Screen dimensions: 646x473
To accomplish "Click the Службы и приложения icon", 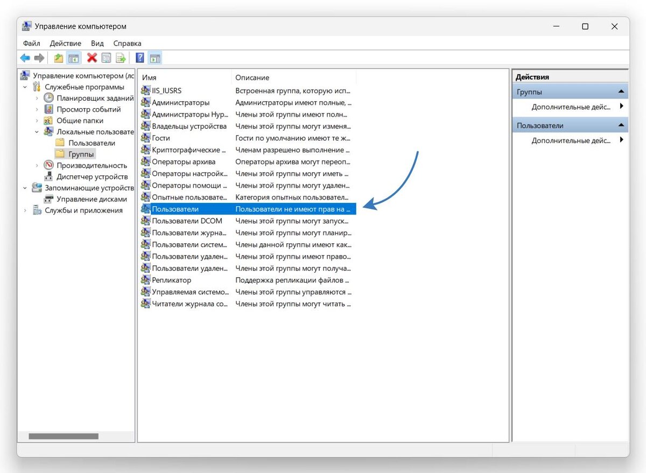I will 37,210.
